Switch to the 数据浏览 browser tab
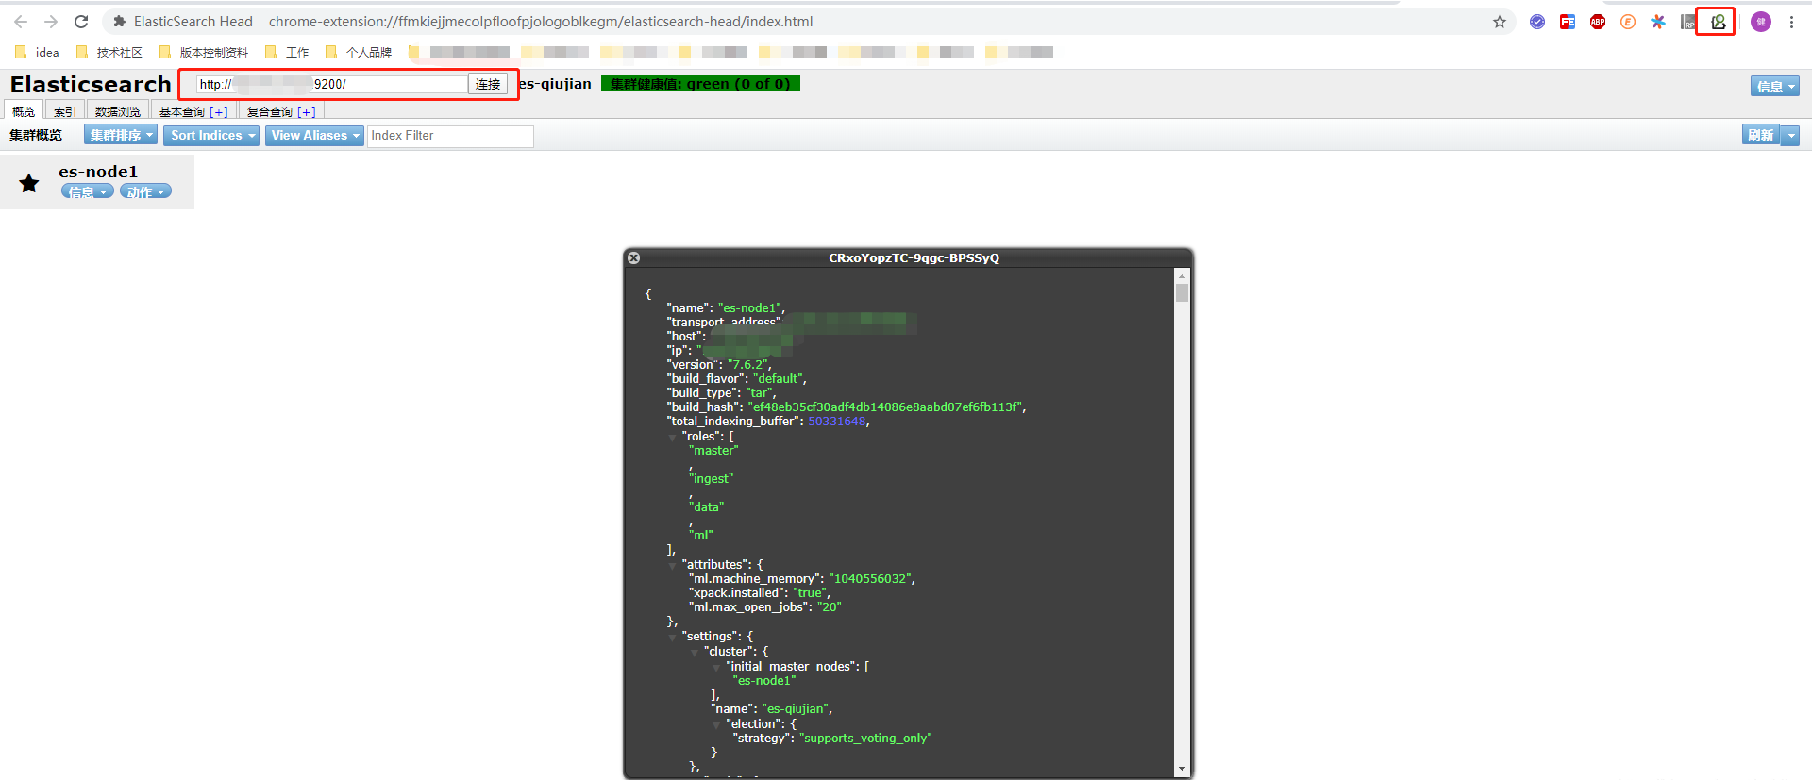Image resolution: width=1812 pixels, height=780 pixels. 118,111
